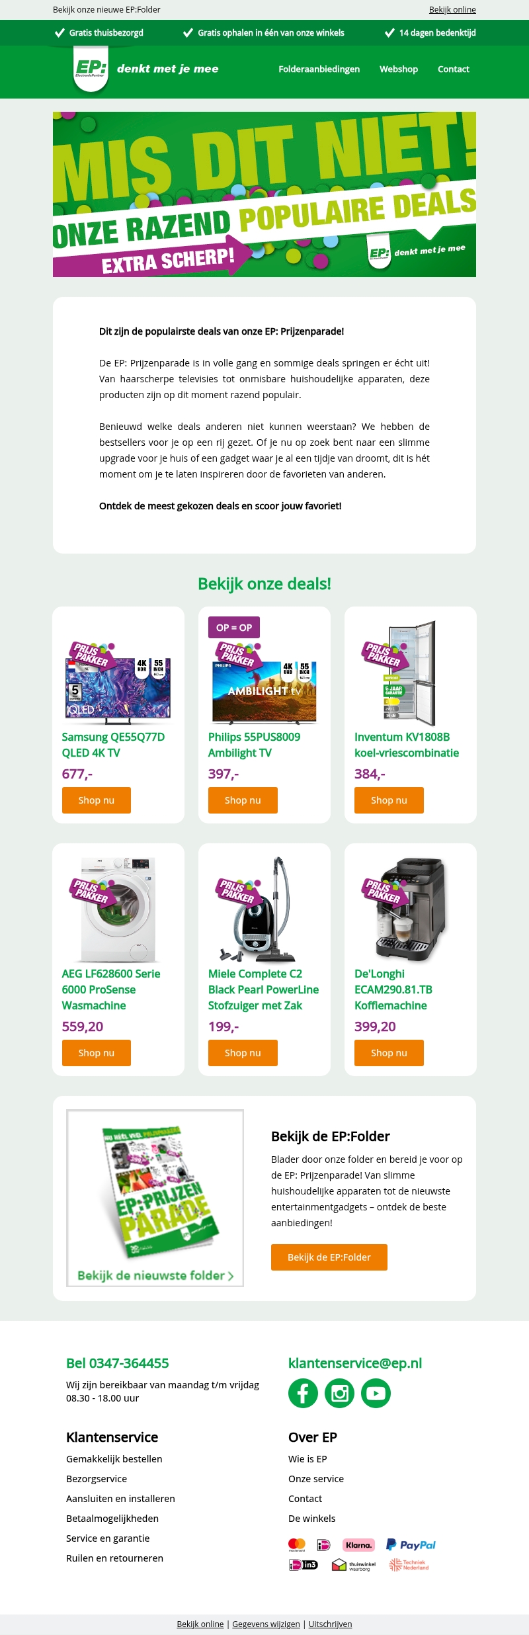
Task: Open EP's YouTube channel icon
Action: (376, 1393)
